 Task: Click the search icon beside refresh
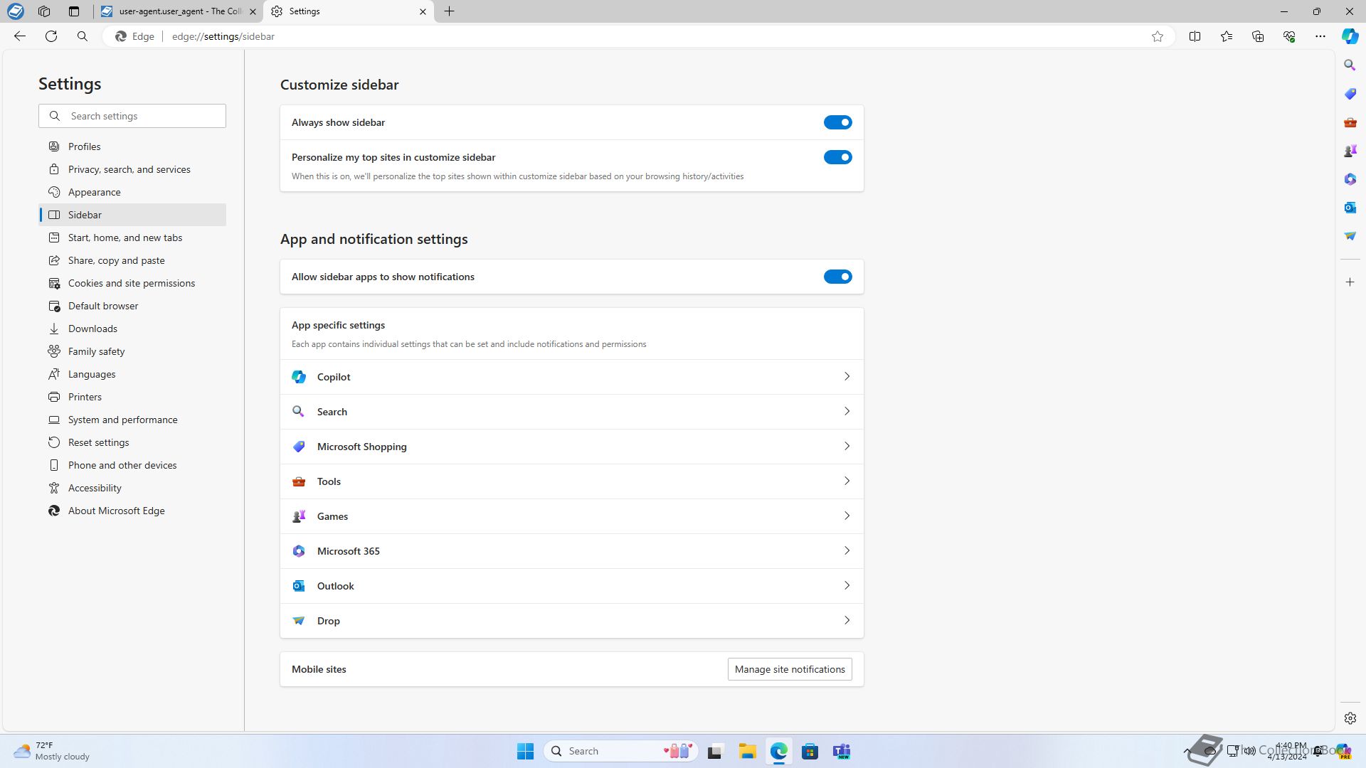[83, 36]
